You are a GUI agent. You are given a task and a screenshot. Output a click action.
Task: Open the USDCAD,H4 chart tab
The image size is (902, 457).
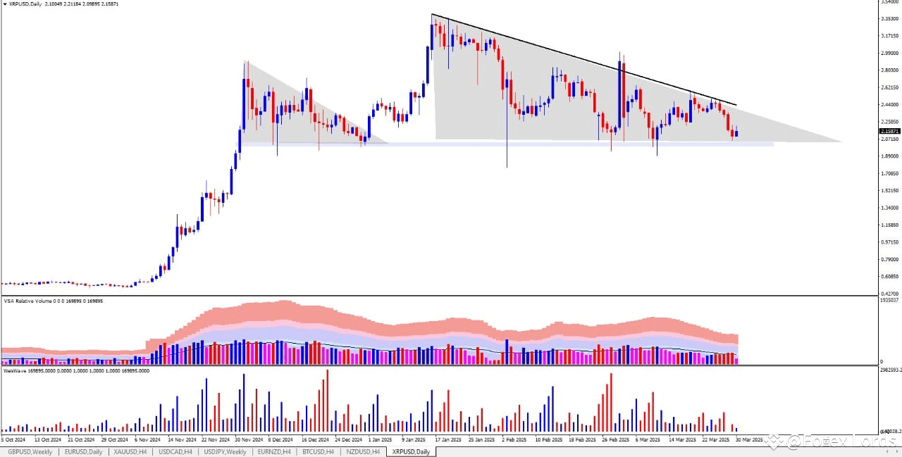click(x=175, y=452)
